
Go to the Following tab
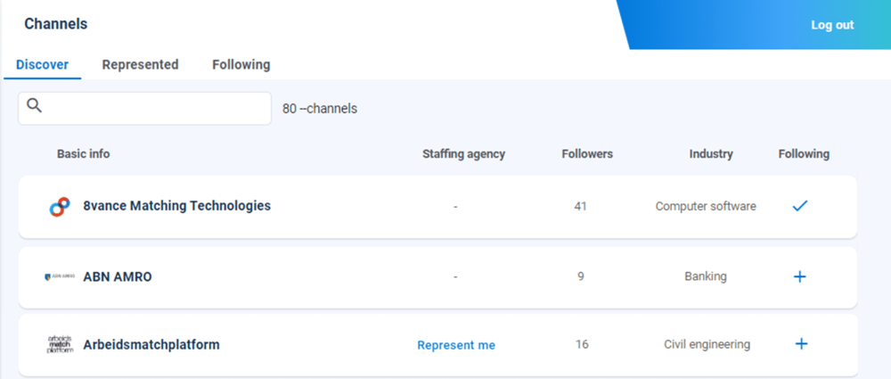pyautogui.click(x=241, y=65)
